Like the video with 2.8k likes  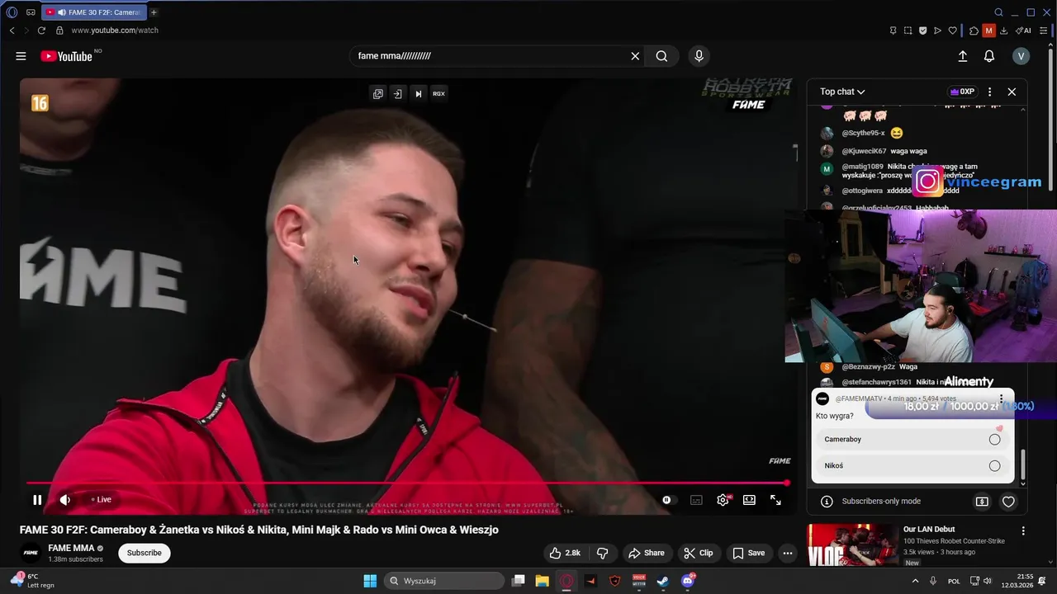pyautogui.click(x=565, y=553)
